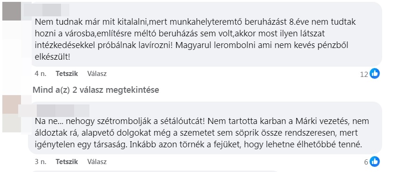Click the line starting 'Na ne... nehogy szétrombolják'
This screenshot has width=398, height=172.
pos(202,121)
